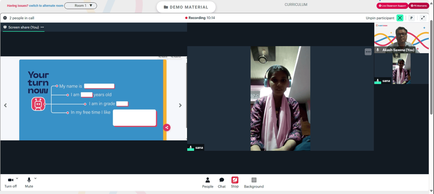Click the In my free time I like box
This screenshot has height=194, width=434.
(135, 118)
